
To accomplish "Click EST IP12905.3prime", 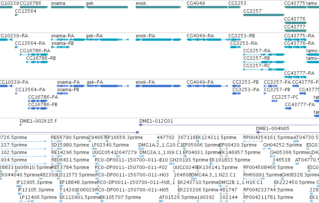I will tap(19, 186).
